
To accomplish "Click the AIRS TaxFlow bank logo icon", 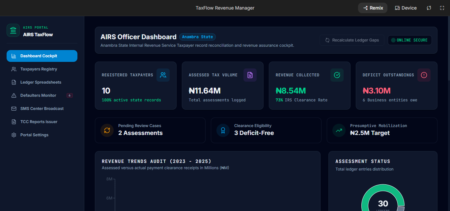I will pyautogui.click(x=13, y=30).
